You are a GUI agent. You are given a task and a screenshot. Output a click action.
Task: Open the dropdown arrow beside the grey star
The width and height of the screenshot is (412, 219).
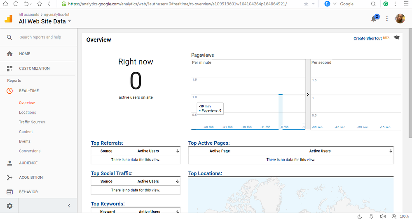[313, 4]
